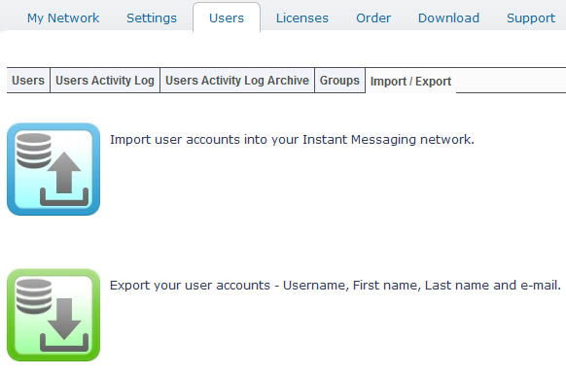Open the Download tab
The image size is (566, 375).
448,18
